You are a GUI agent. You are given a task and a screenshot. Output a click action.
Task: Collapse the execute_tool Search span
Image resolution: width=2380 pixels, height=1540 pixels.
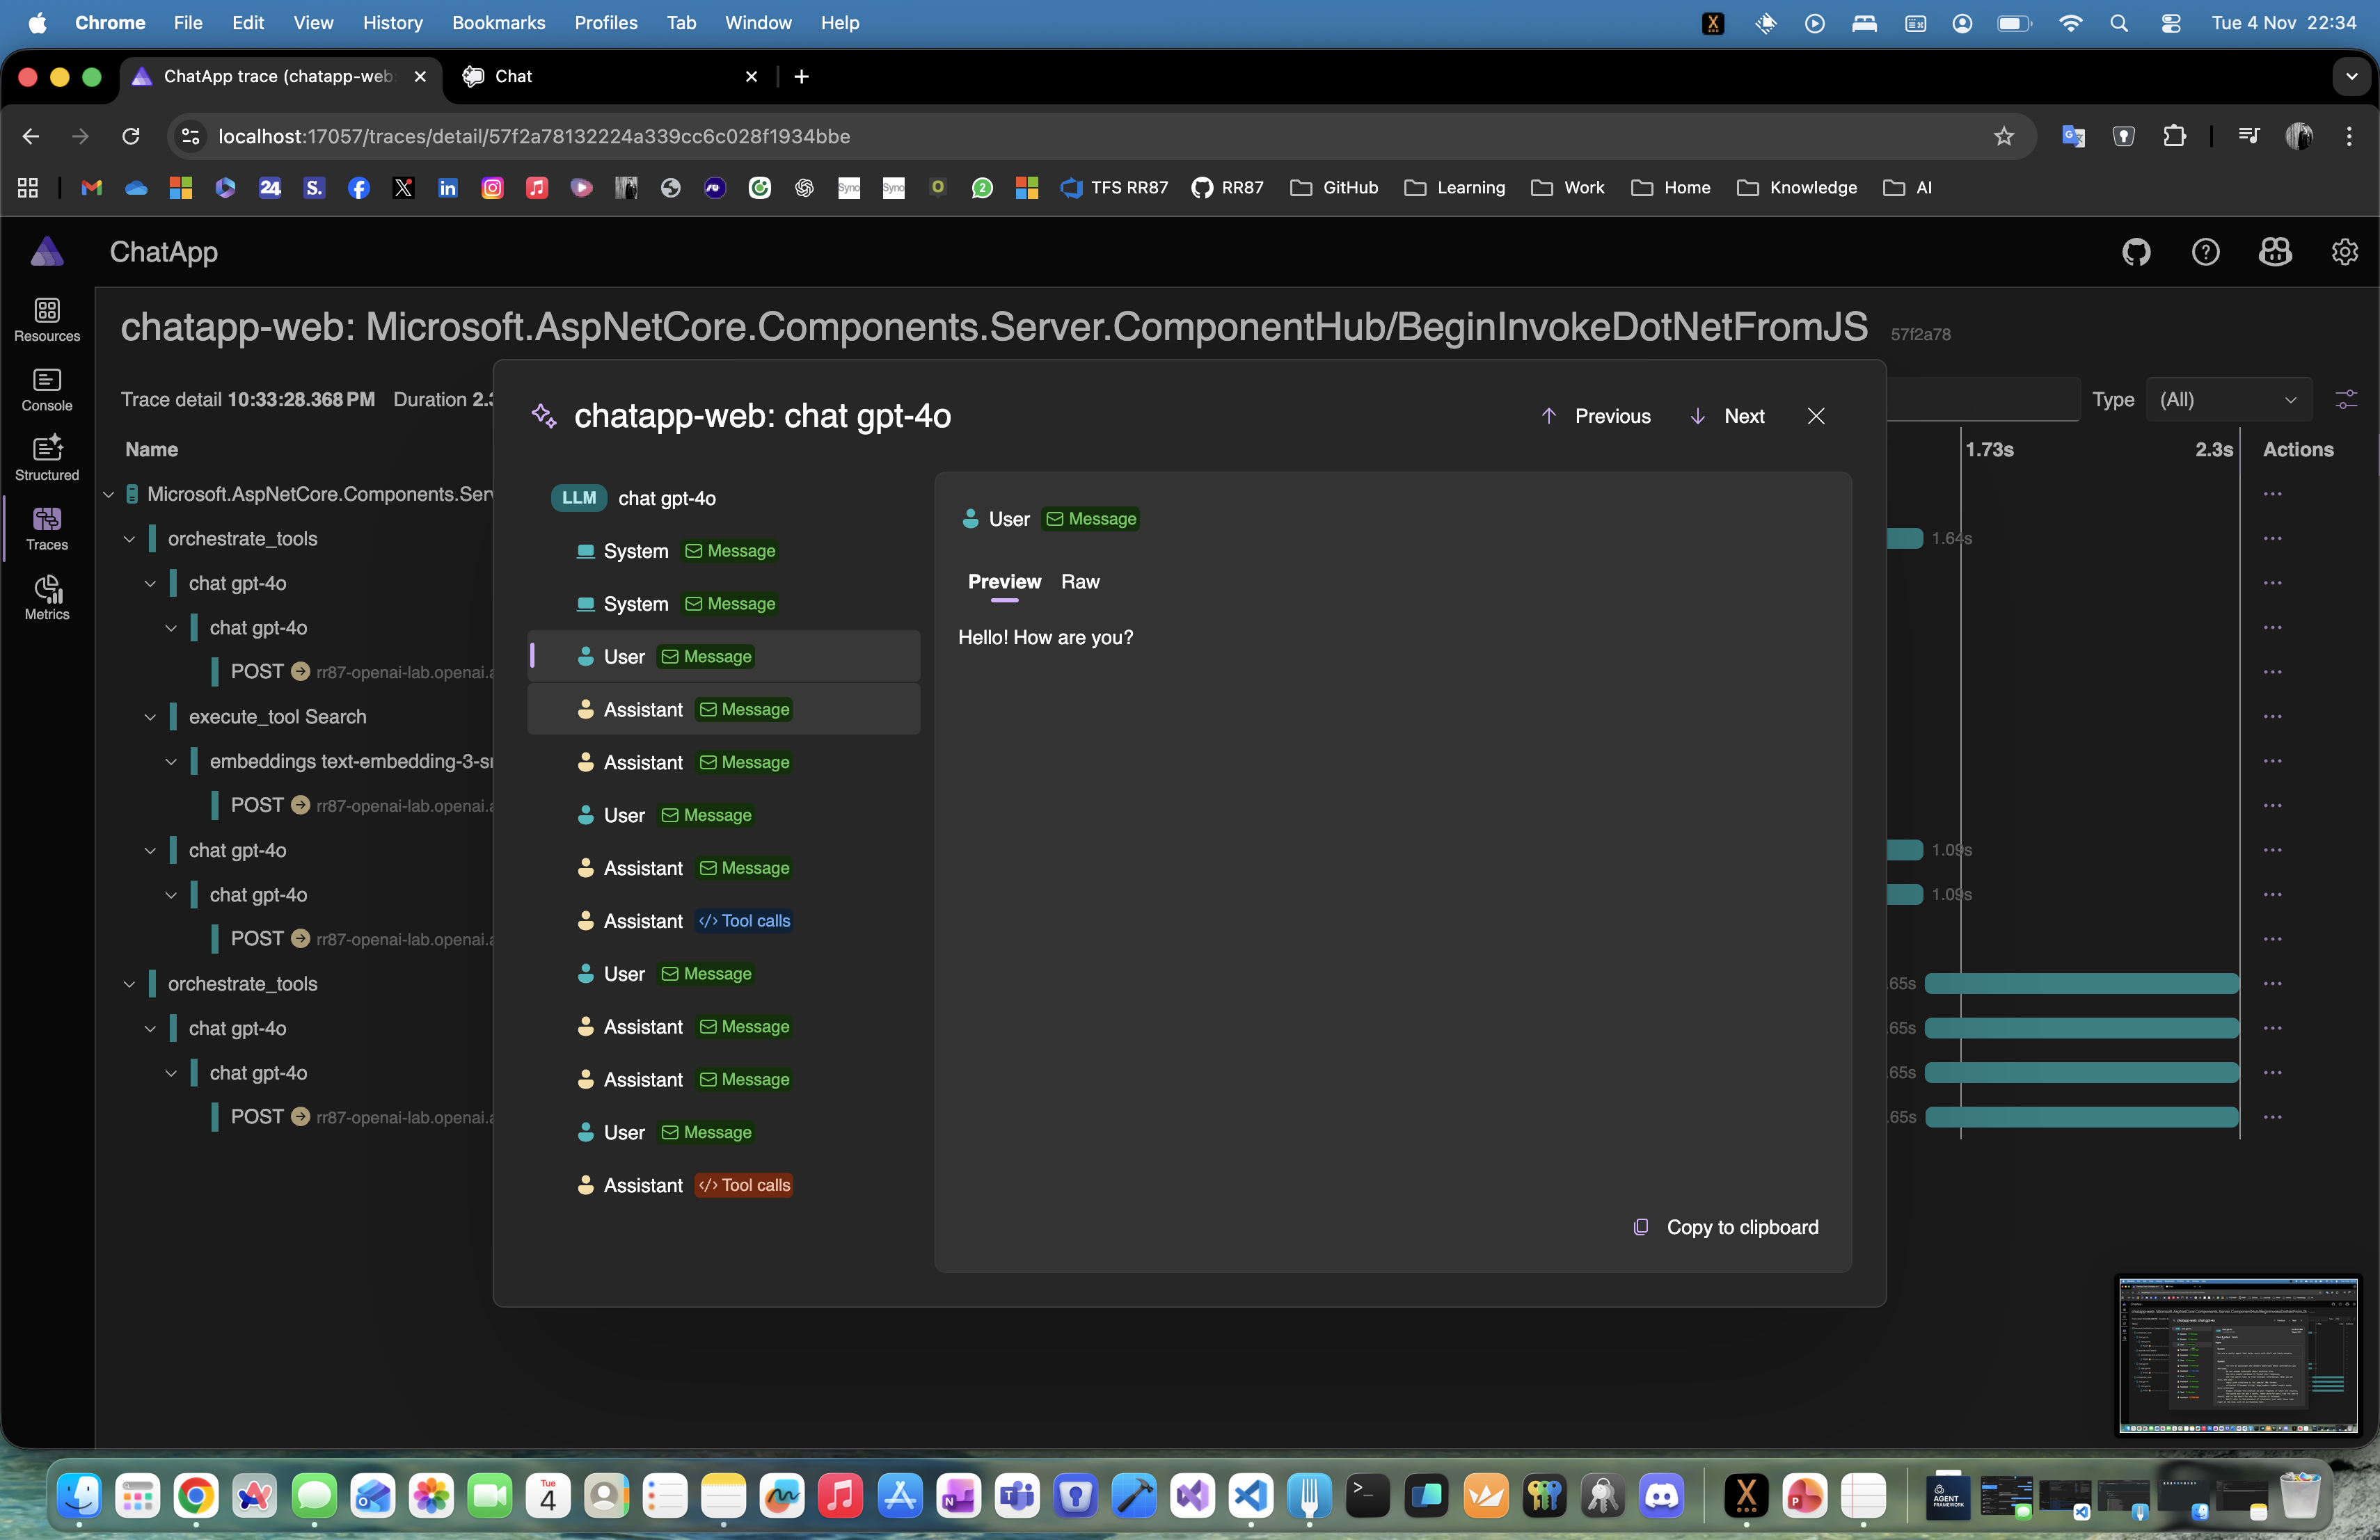tap(150, 716)
